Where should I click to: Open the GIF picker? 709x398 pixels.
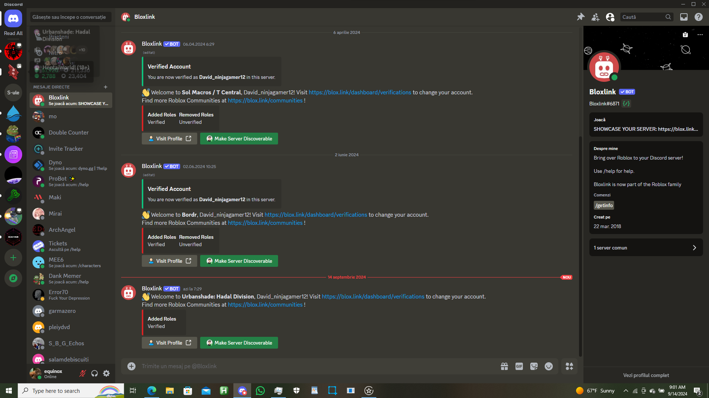(x=519, y=366)
